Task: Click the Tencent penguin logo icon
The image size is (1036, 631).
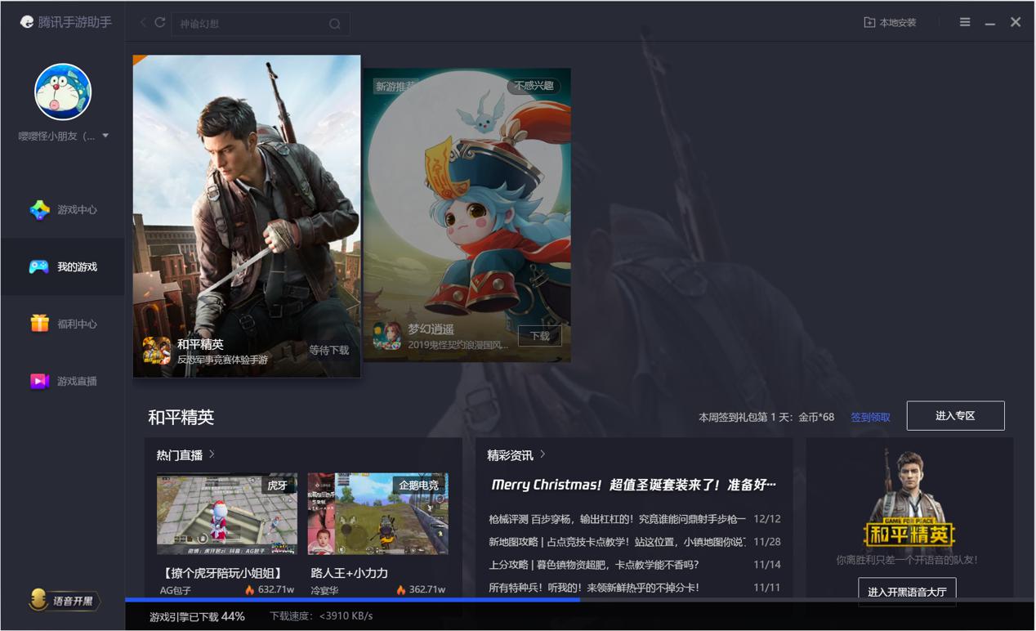Action: tap(27, 22)
